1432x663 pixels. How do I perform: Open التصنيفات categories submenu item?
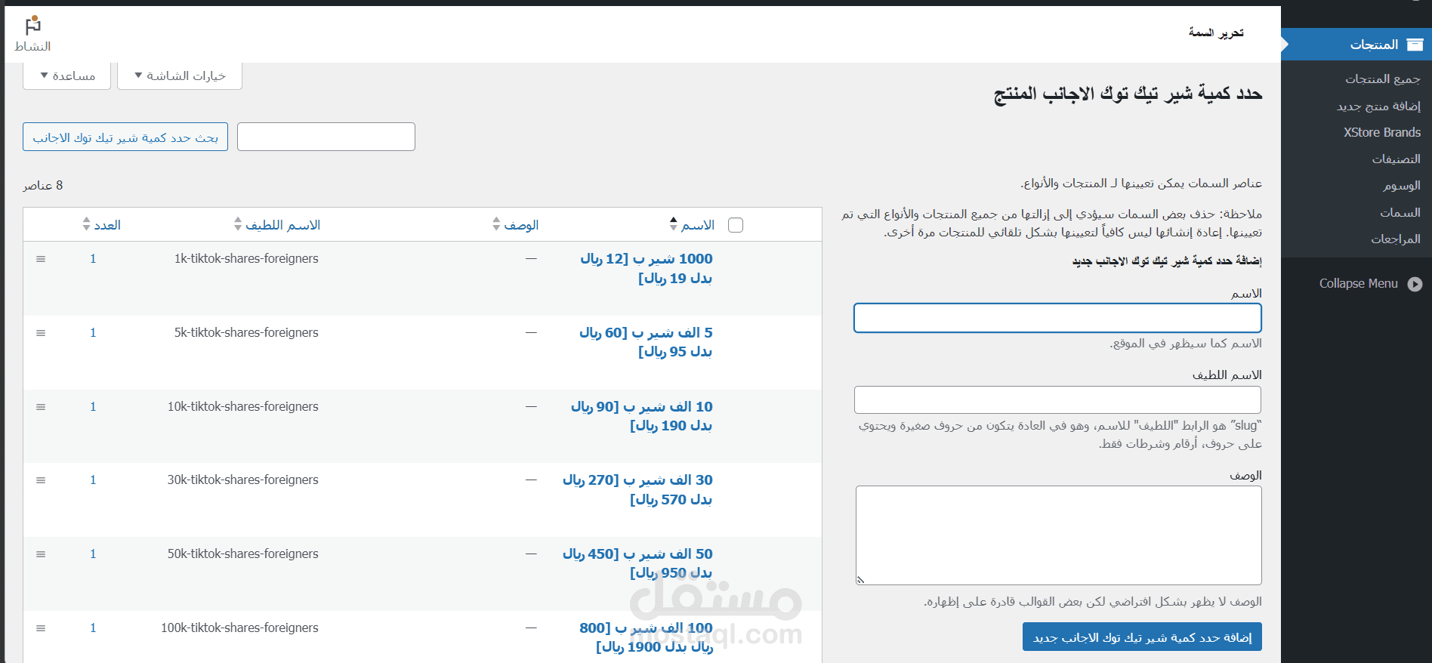click(x=1396, y=159)
